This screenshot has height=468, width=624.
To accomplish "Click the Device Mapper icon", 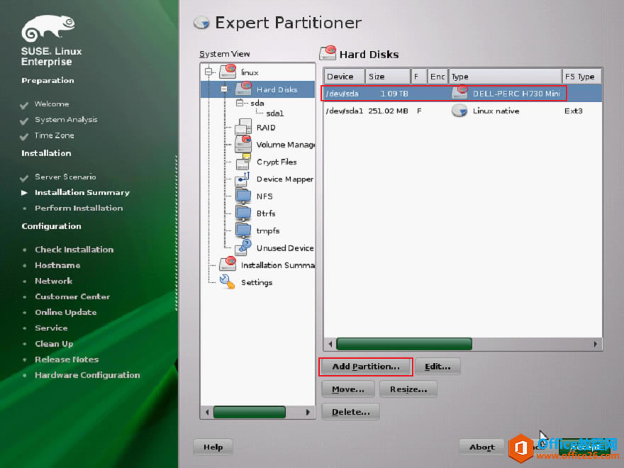I will [243, 179].
